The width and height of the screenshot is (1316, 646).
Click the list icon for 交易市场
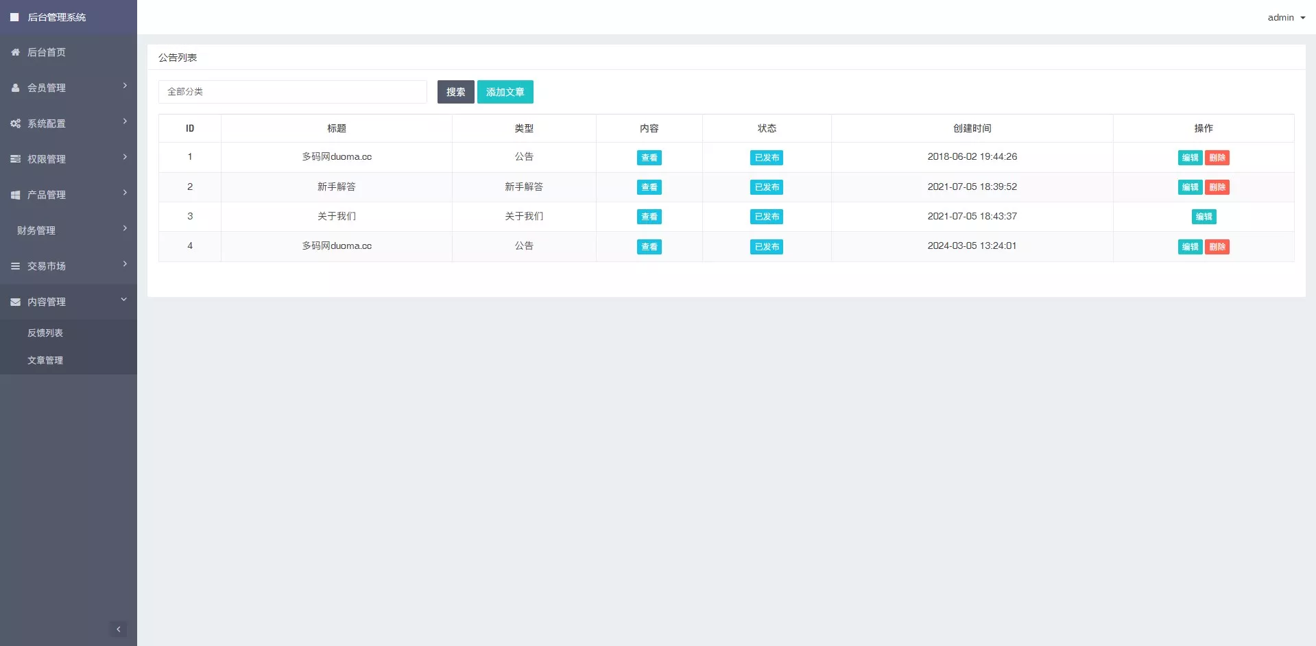pos(15,266)
